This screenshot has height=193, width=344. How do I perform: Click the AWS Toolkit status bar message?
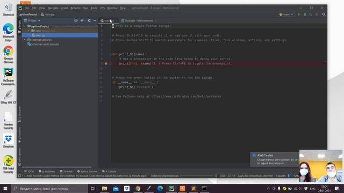[86, 176]
